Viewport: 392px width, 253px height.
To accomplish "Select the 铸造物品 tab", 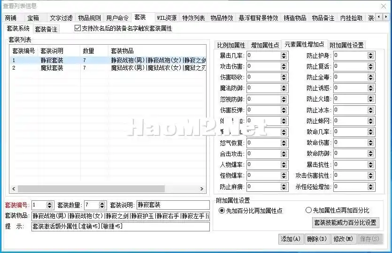I will coord(295,18).
